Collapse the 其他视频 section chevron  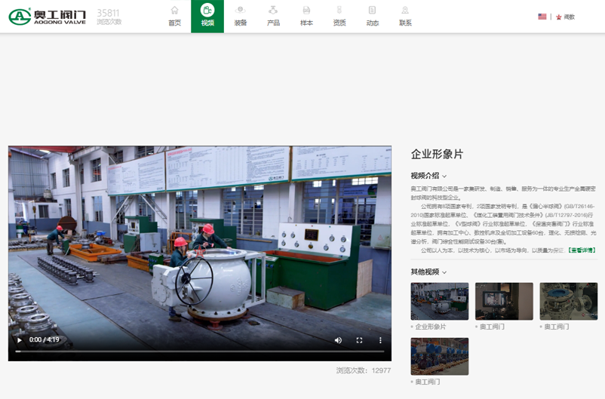444,272
